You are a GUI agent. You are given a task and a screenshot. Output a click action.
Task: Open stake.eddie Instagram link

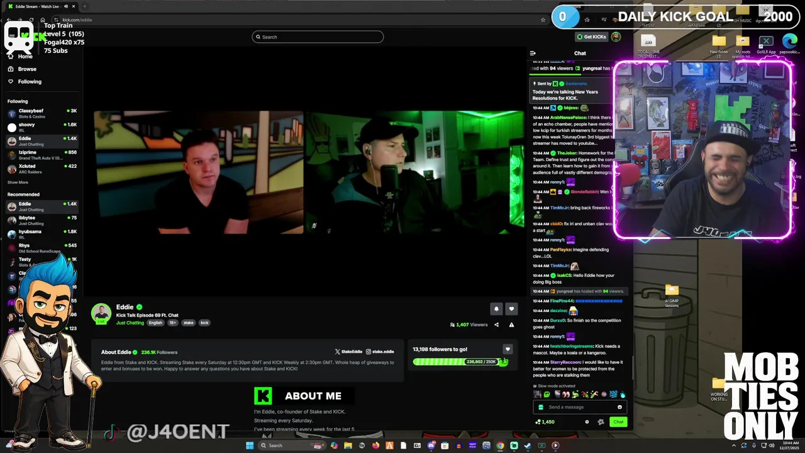(x=380, y=352)
